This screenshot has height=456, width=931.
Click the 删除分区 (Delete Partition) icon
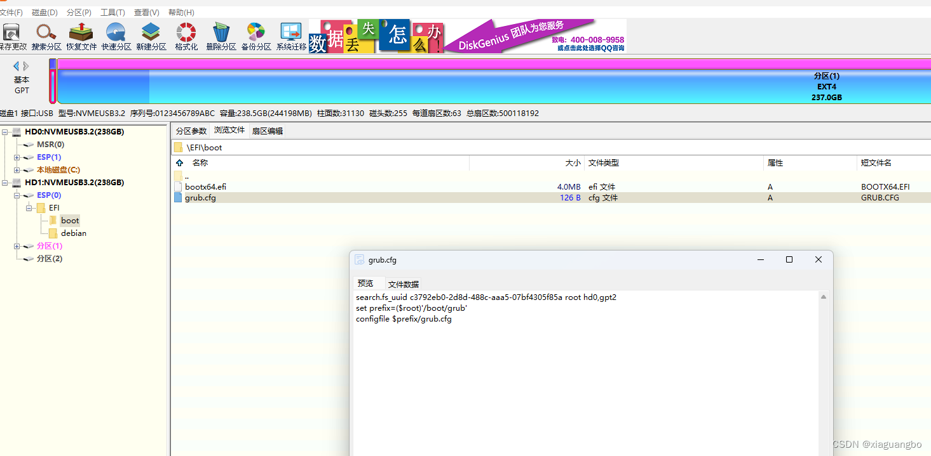pyautogui.click(x=221, y=36)
